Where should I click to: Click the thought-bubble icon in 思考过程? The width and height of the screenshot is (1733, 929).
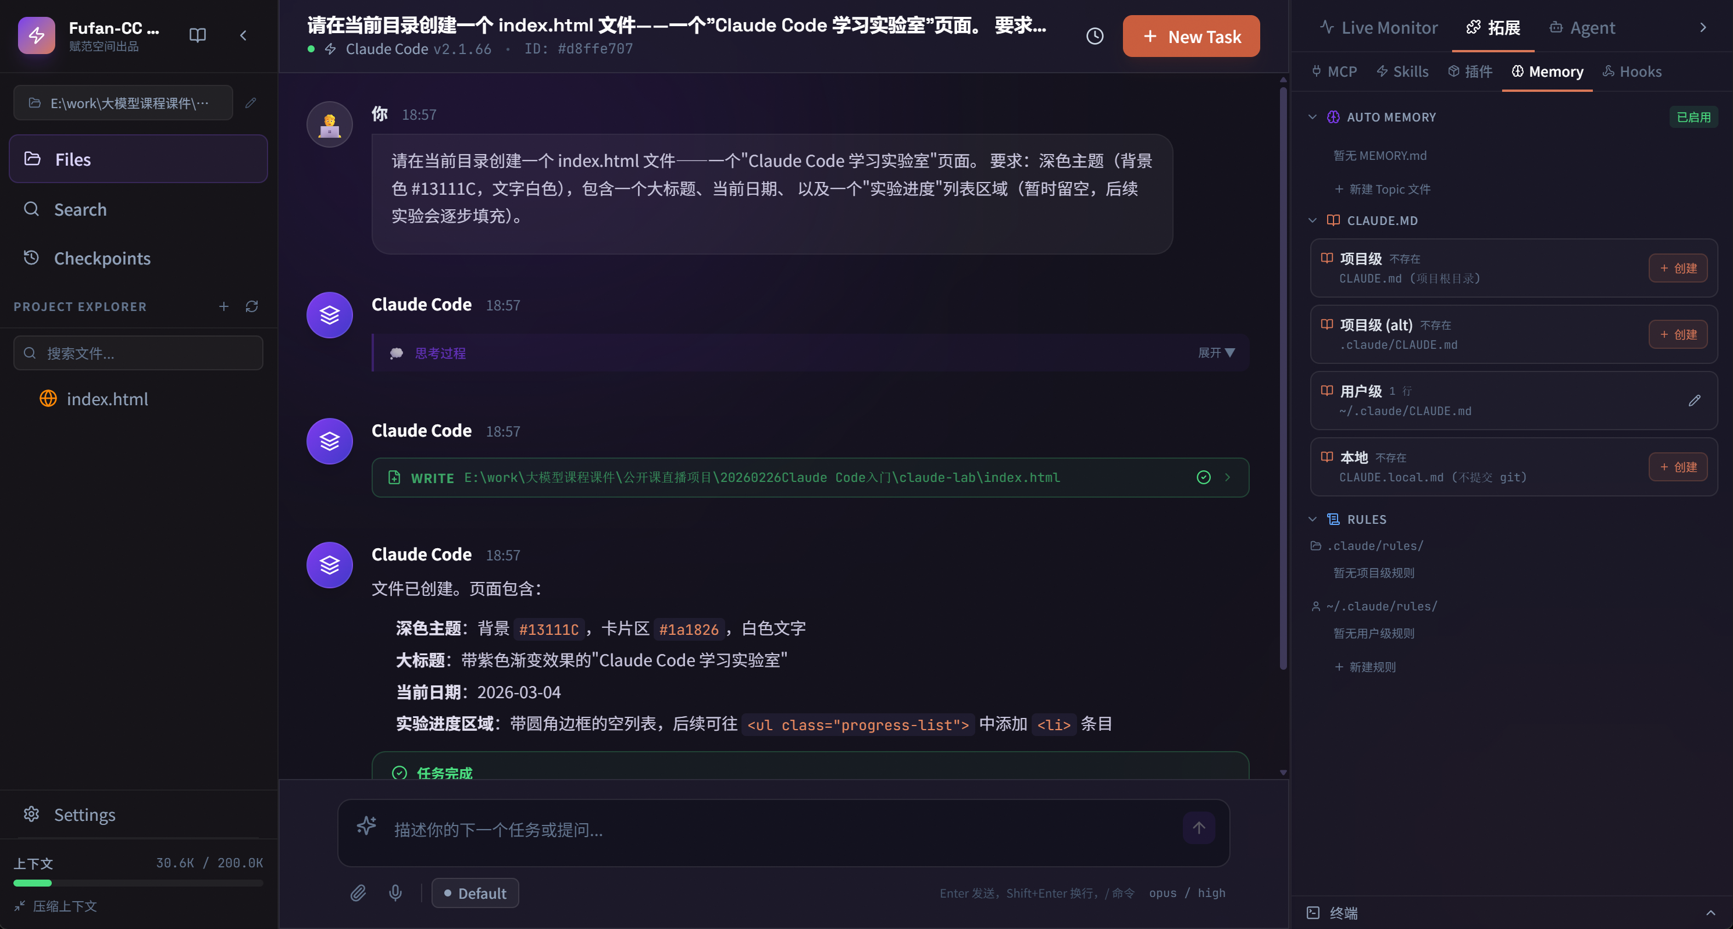(396, 353)
